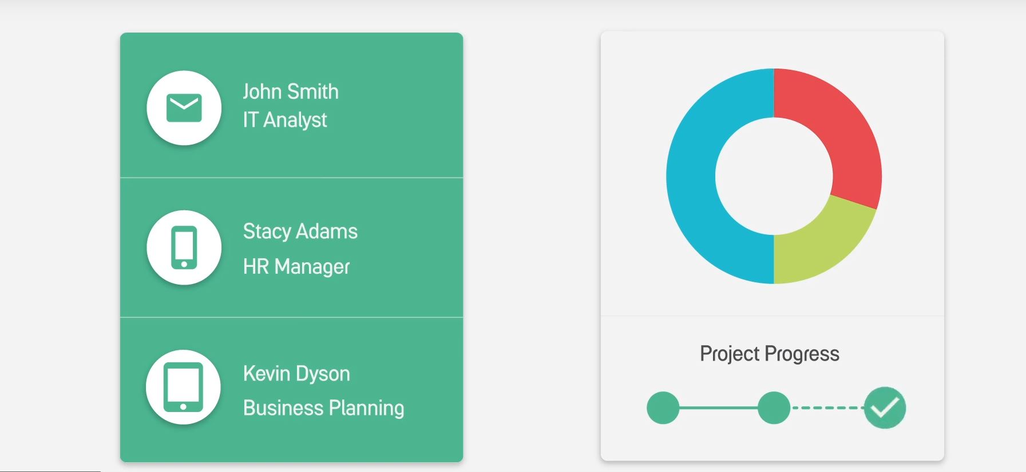
Task: Click the HR Manager role text
Action: pos(296,266)
